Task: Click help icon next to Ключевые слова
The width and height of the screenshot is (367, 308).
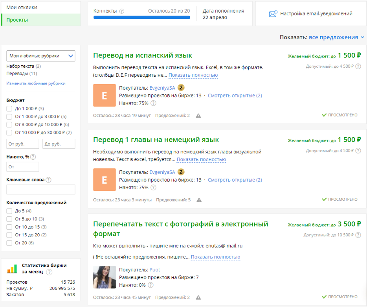Action: pyautogui.click(x=48, y=180)
